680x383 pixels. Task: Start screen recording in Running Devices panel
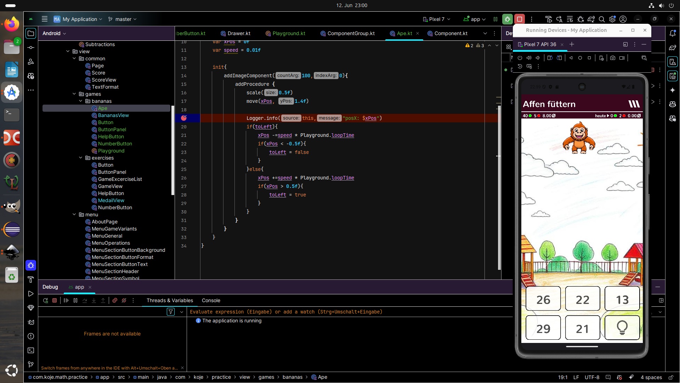[622, 58]
